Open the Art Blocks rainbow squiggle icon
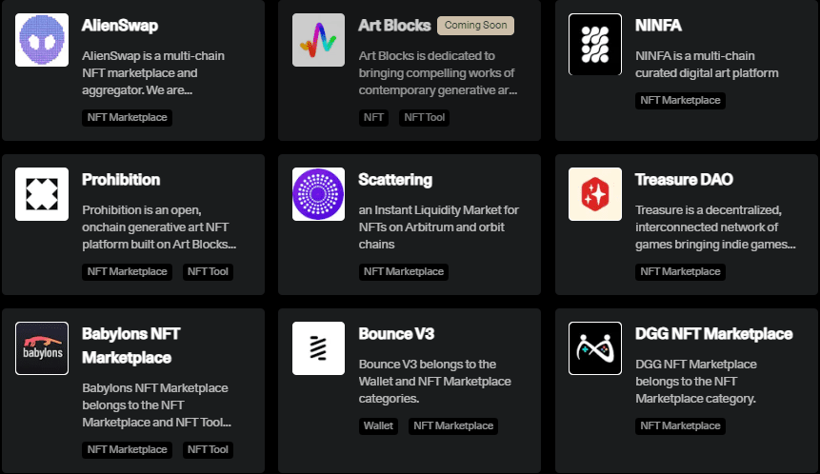This screenshot has width=820, height=474. [x=318, y=40]
